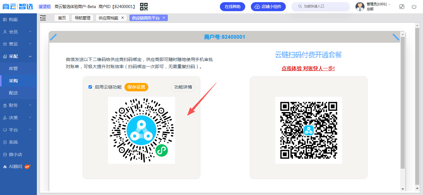Expand the 财务 sidebar menu

click(x=18, y=105)
